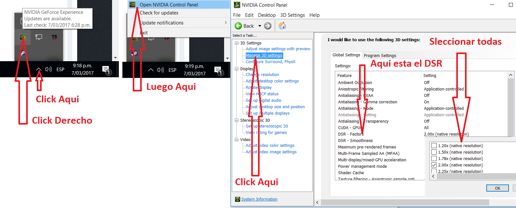The height and width of the screenshot is (208, 516).
Task: Click the Steam tray icon in left overflow panel
Action: 23,53
